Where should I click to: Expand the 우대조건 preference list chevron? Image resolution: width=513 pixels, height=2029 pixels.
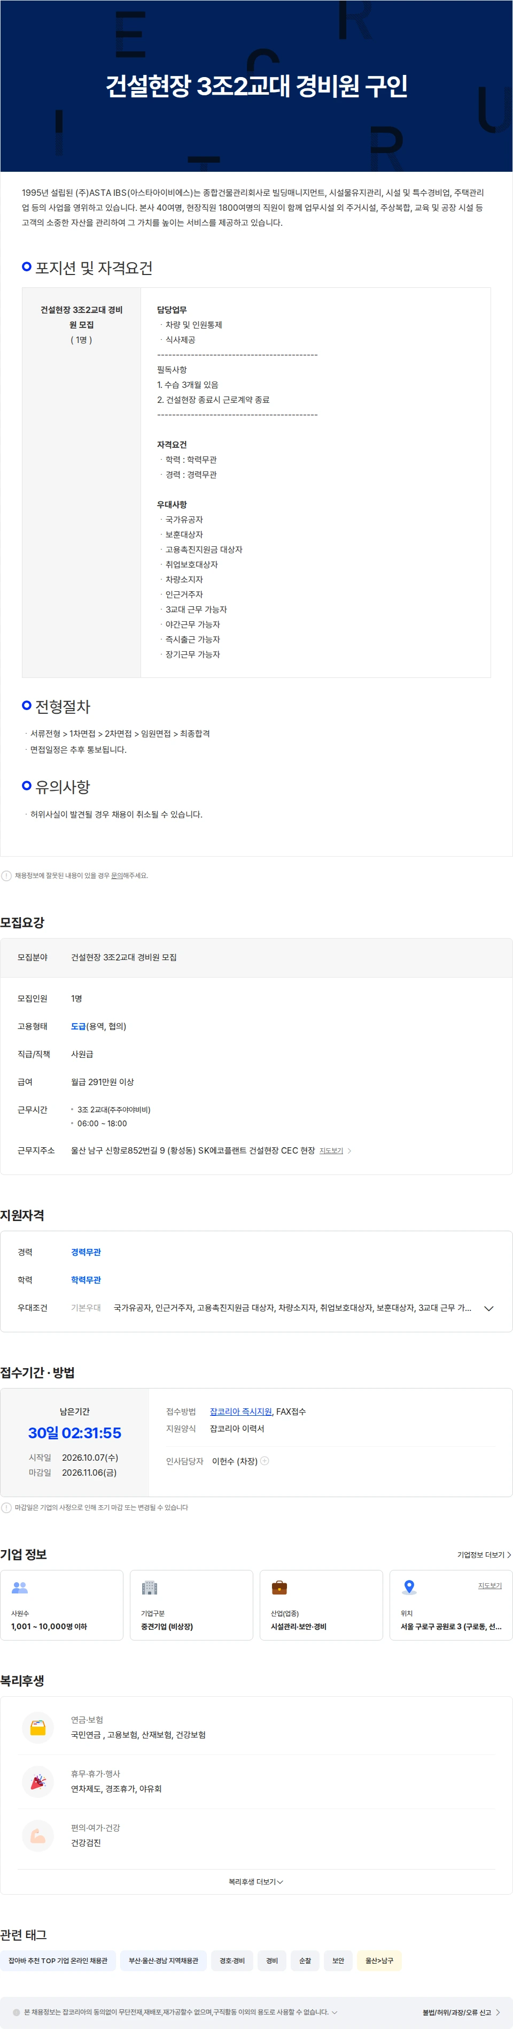point(488,1308)
